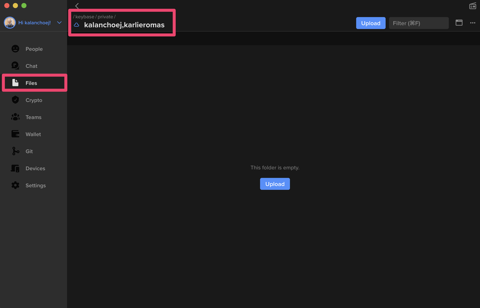Screen dimensions: 480x308
Task: Open the Git branch icon
Action: coord(16,151)
